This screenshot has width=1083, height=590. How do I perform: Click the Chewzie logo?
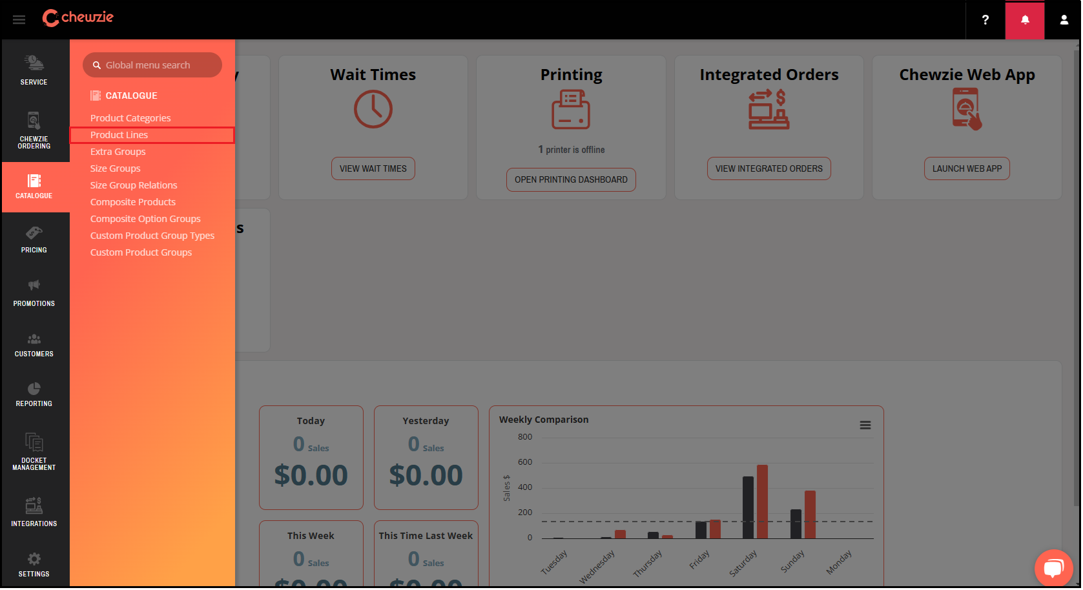pos(77,18)
